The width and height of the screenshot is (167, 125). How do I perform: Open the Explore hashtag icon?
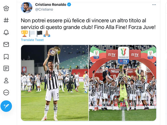pyautogui.click(x=6, y=20)
